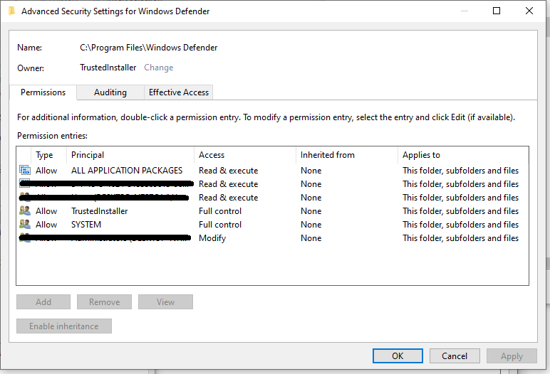
Task: Click Allow in the TrustedInstaller row
Action: [x=46, y=211]
